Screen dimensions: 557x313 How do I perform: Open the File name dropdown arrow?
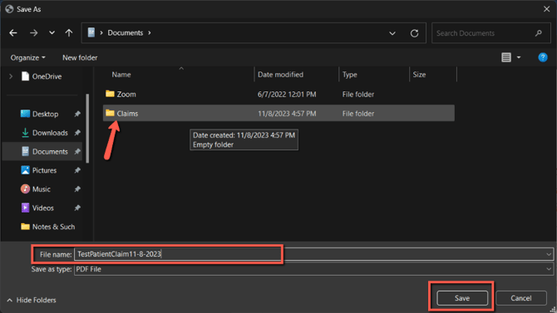click(x=549, y=254)
